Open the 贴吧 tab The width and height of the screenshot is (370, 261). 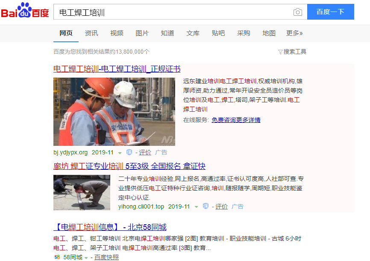[x=218, y=33]
